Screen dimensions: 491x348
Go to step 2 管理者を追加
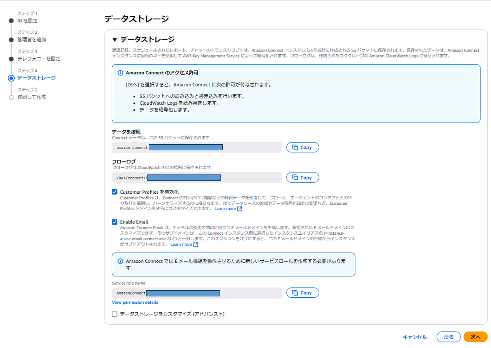click(x=32, y=40)
